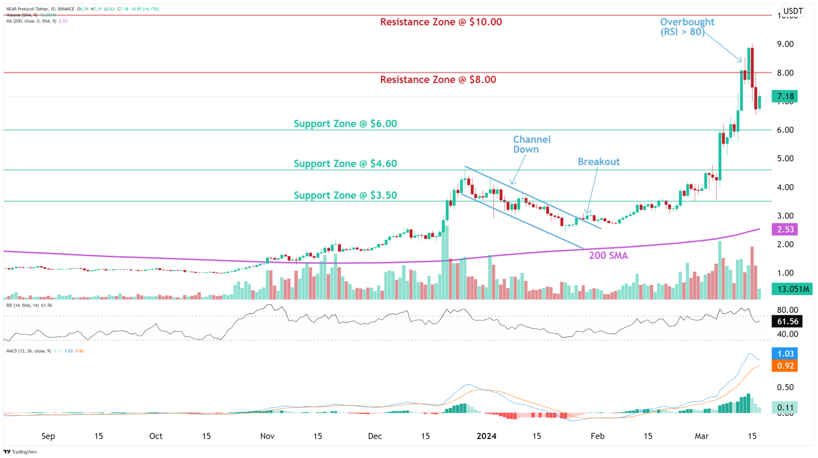Click the blue 1.03 MACD label
This screenshot has height=458, width=818.
(x=785, y=354)
